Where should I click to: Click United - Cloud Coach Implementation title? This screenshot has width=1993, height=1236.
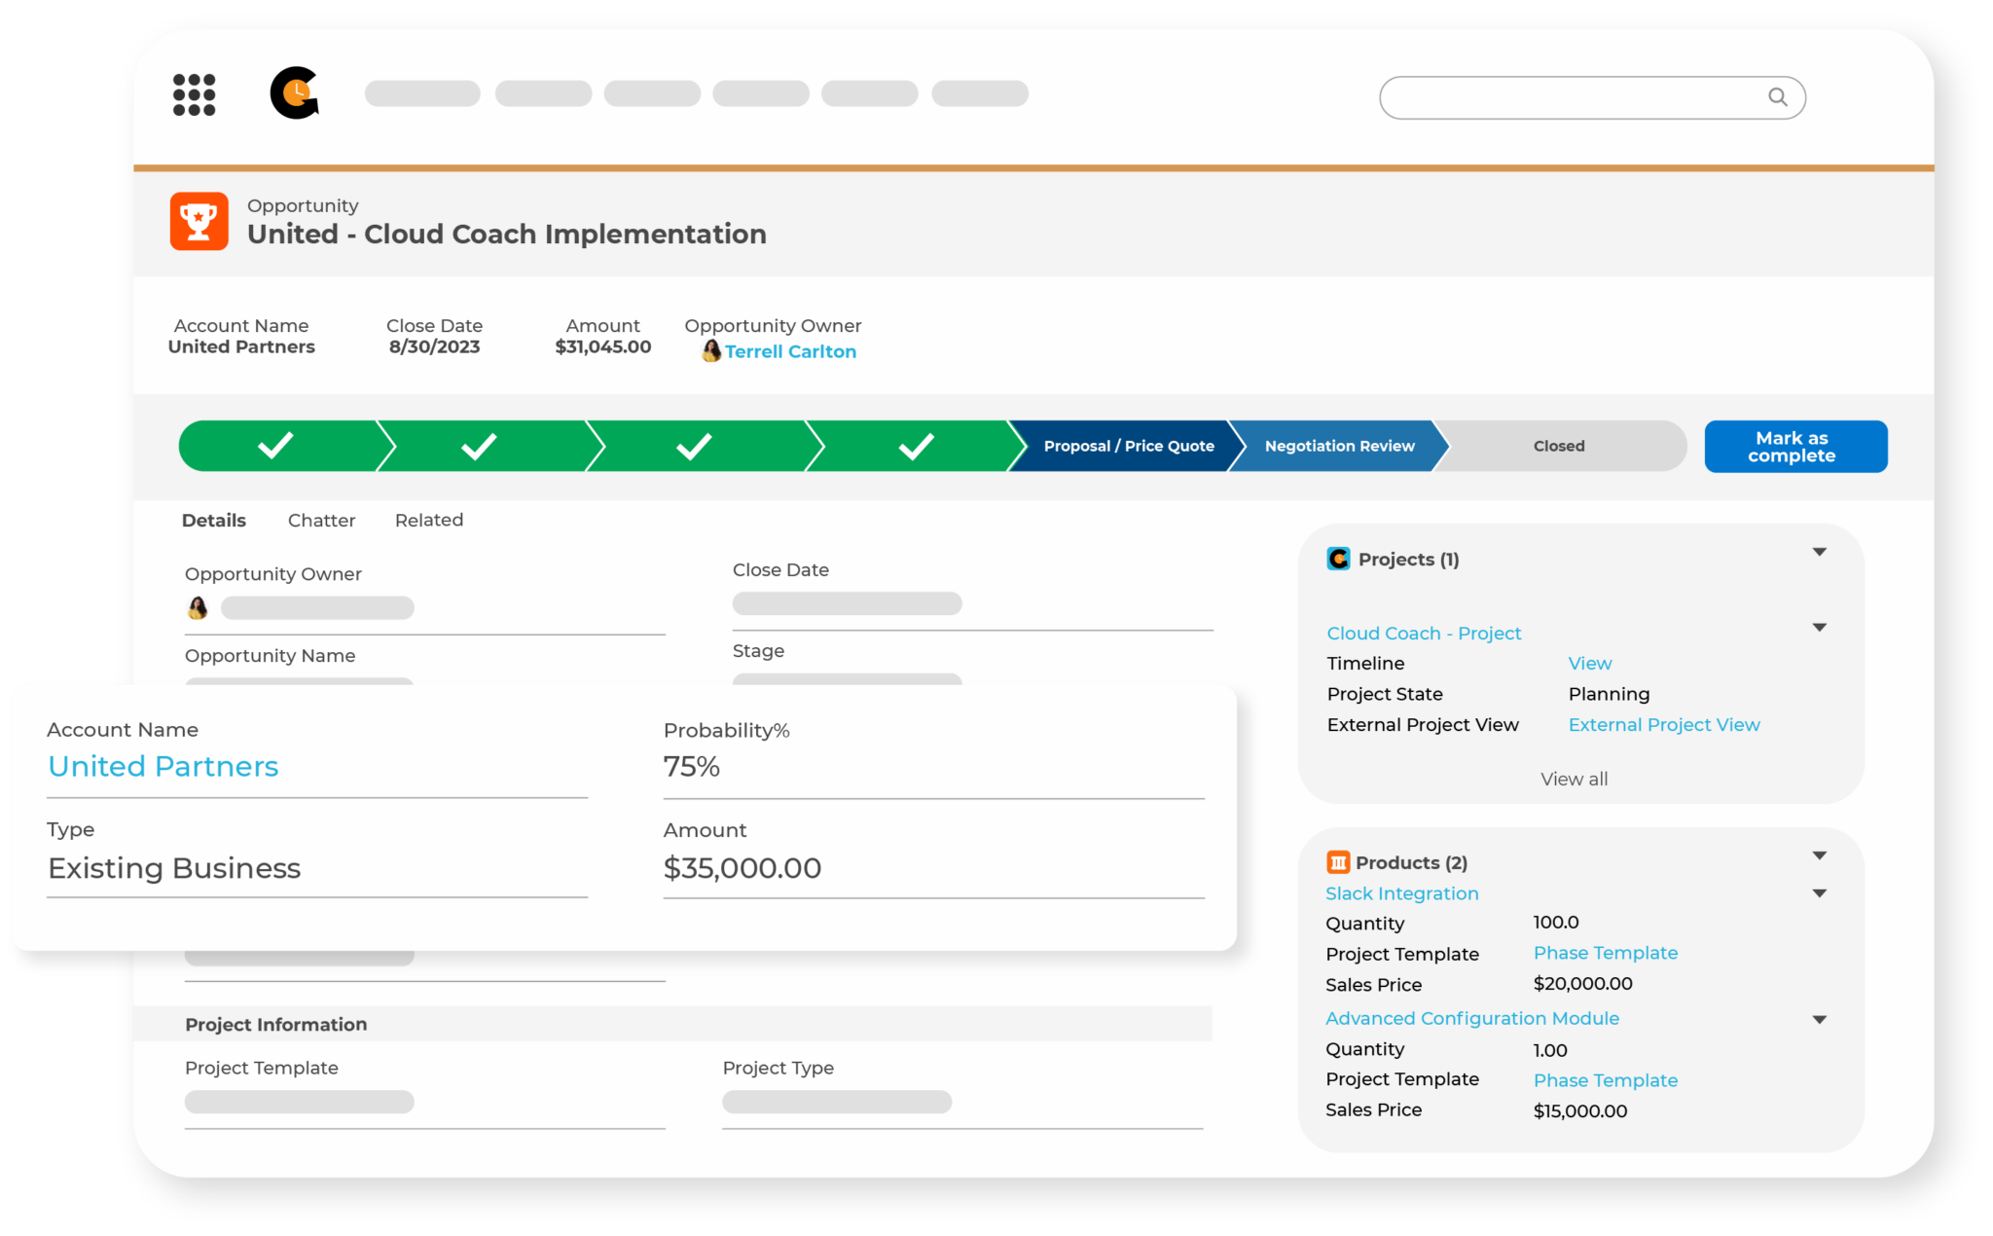507,235
